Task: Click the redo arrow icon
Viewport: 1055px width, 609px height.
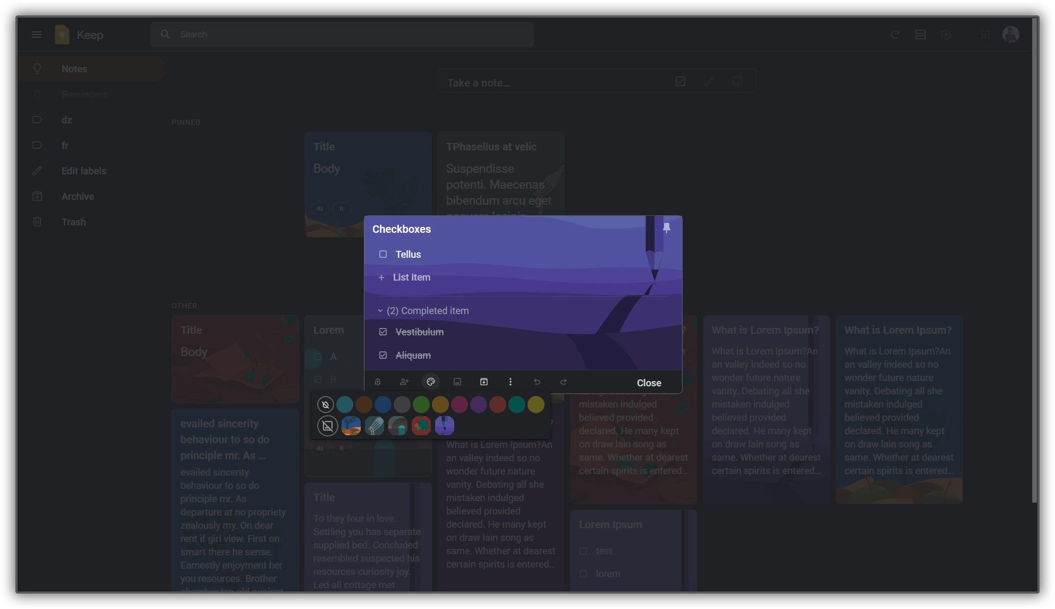Action: click(564, 382)
